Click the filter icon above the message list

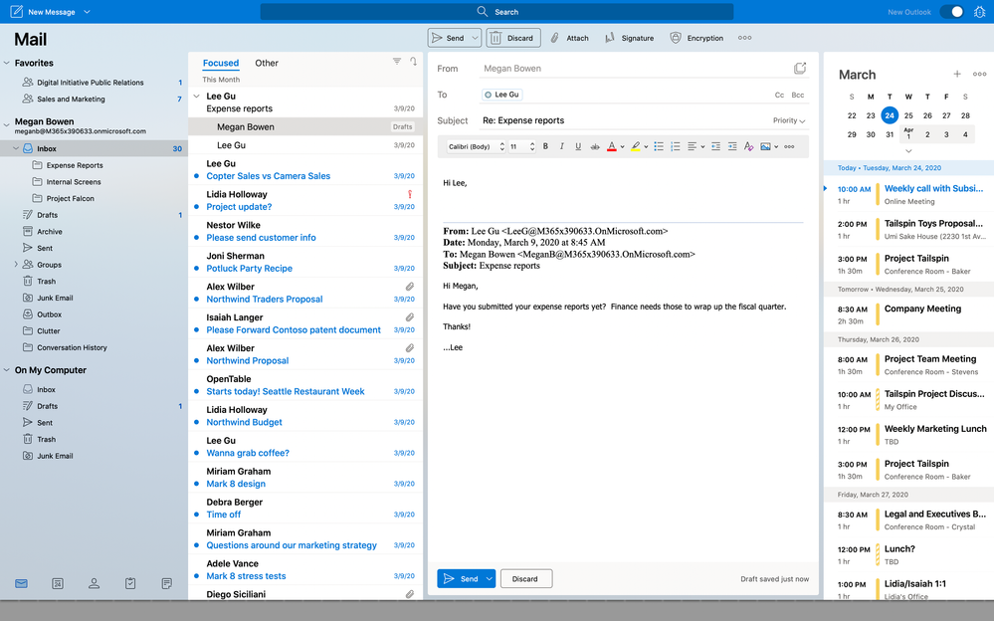pyautogui.click(x=397, y=62)
